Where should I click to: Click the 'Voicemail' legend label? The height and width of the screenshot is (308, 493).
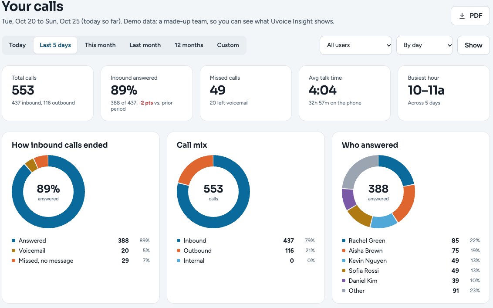pos(32,251)
